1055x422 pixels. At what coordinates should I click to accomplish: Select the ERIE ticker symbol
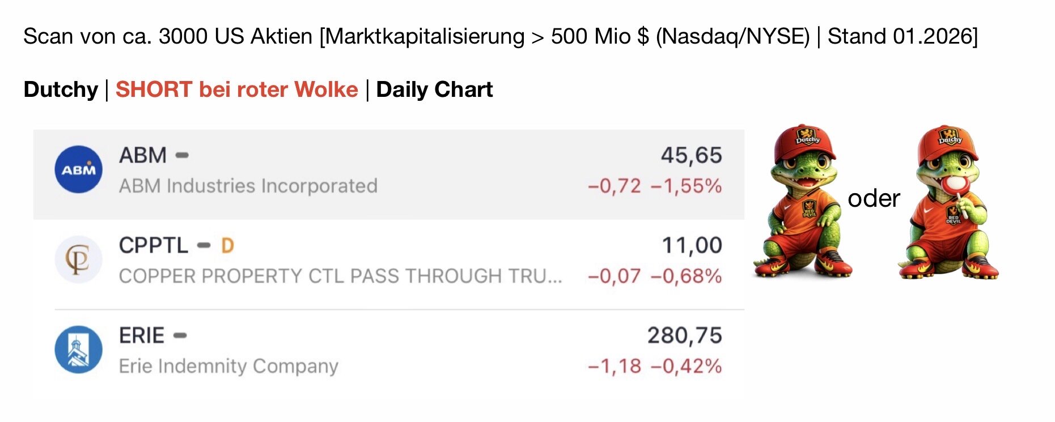142,336
